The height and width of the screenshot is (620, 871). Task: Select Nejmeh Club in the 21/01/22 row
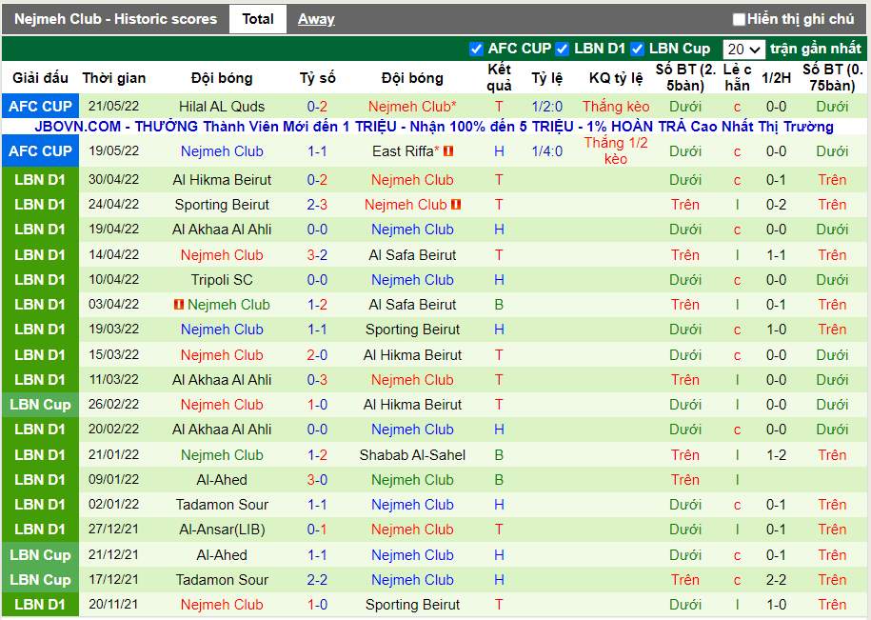[222, 455]
